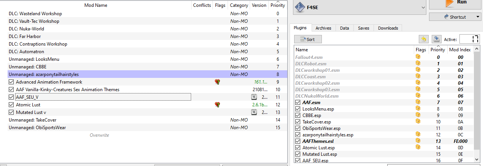Click the Run button
Screen dimensions: 483x166
455,4
